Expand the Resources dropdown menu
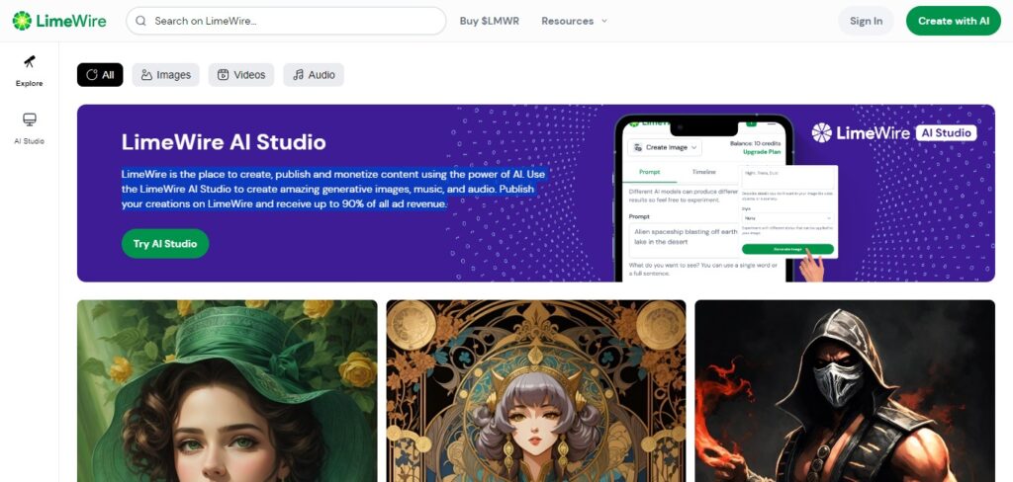This screenshot has height=482, width=1013. (575, 21)
